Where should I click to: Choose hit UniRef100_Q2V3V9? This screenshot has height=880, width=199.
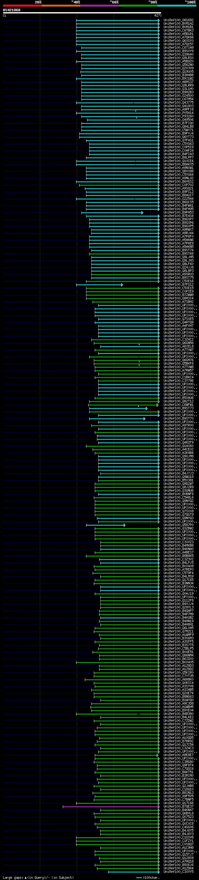178,68
